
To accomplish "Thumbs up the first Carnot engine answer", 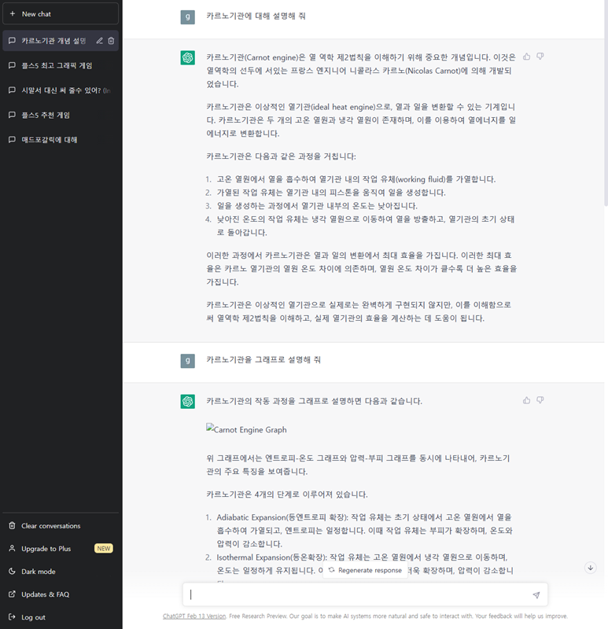I will pyautogui.click(x=526, y=57).
